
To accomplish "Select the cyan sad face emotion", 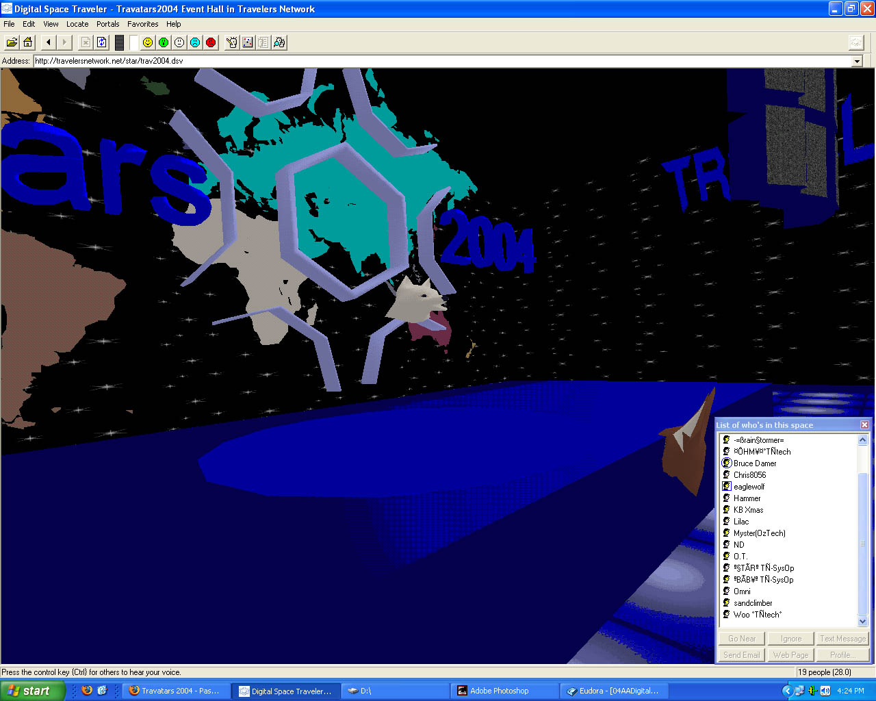I will (195, 42).
